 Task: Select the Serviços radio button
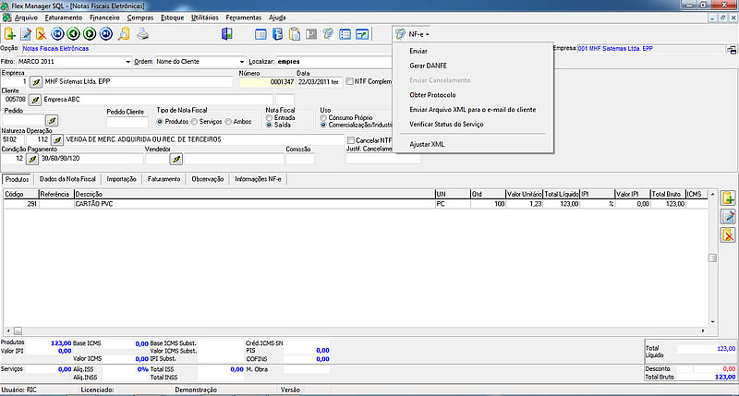pos(196,121)
